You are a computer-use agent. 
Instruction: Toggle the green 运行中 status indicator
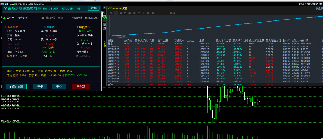[x=4, y=18]
